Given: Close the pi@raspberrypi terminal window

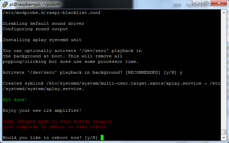Looking at the screenshot, I should coord(219,3).
